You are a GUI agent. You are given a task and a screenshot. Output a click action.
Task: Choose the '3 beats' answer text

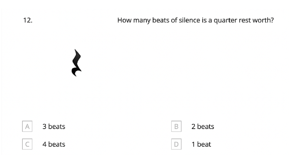54,126
